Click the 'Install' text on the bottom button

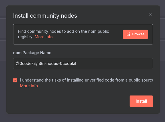coord(141,101)
